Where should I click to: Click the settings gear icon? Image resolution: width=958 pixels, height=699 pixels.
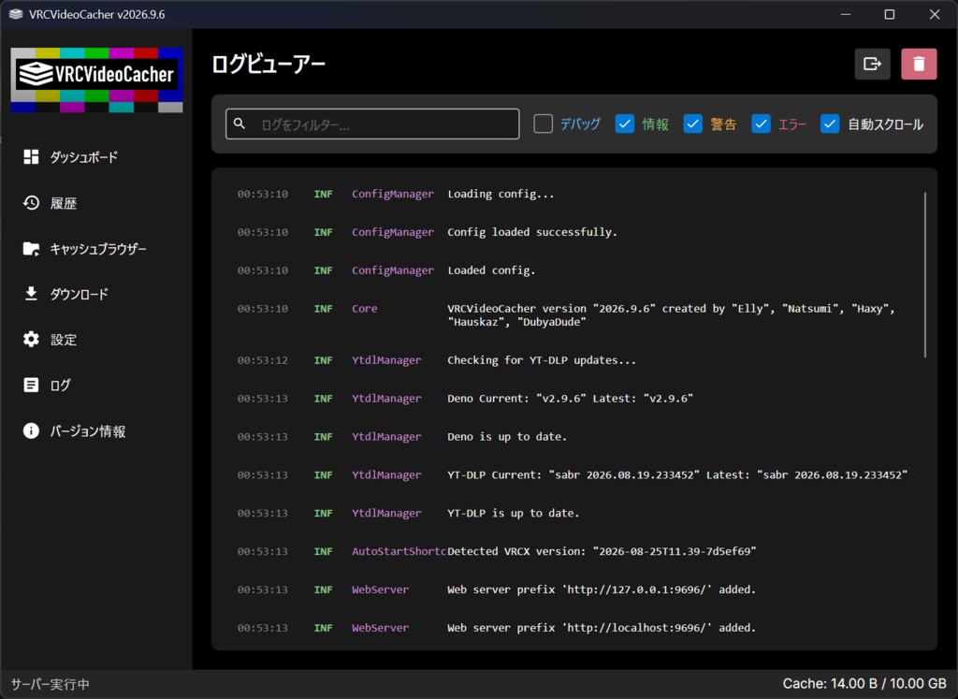point(31,340)
